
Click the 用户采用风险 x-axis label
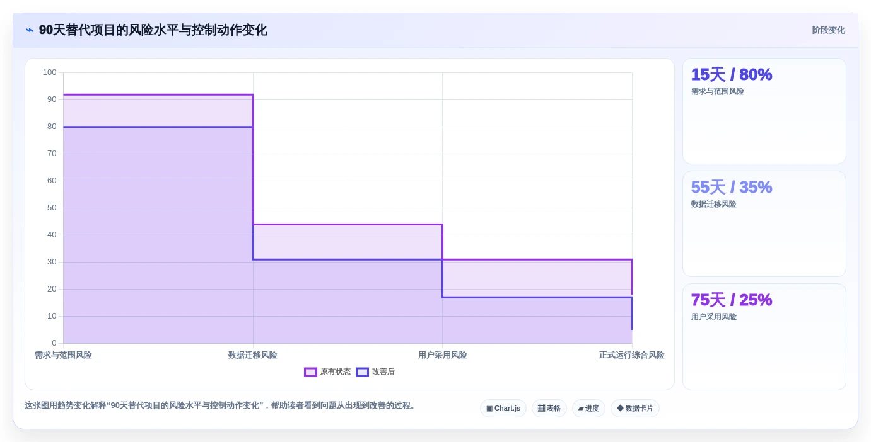click(443, 355)
